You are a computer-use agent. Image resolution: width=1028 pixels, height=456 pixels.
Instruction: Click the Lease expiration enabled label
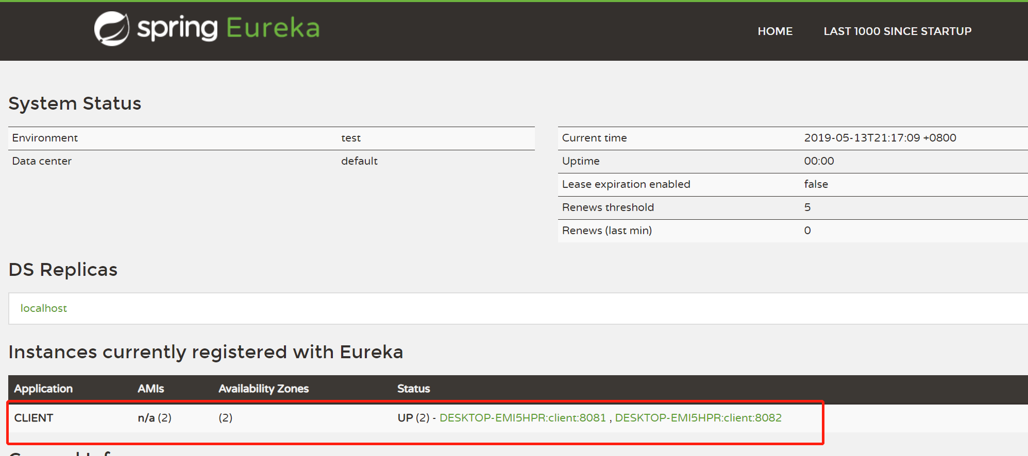pyautogui.click(x=626, y=184)
